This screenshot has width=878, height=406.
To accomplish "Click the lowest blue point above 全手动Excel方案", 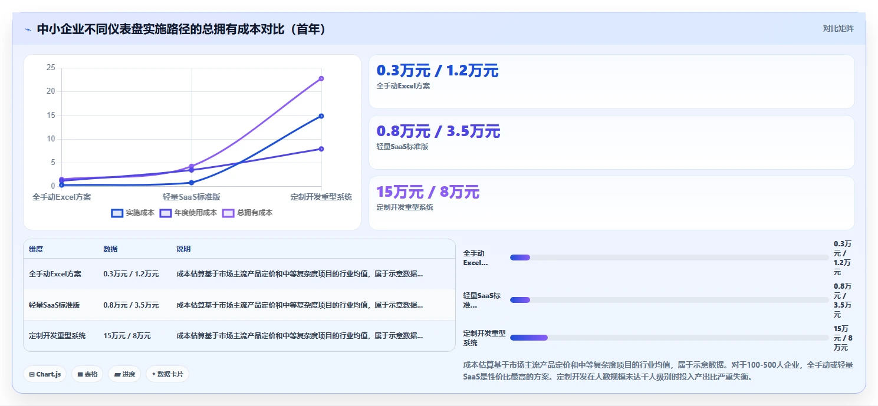I will 62,185.
